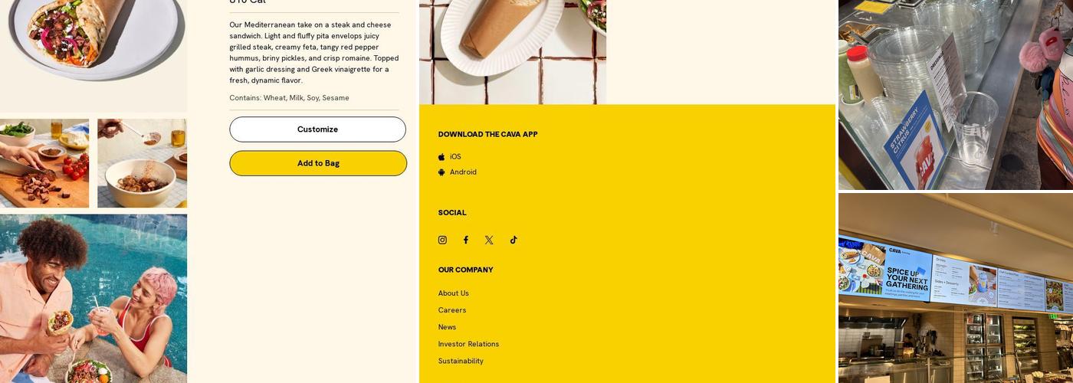The width and height of the screenshot is (1073, 383).
Task: Open the Sustainability link
Action: pyautogui.click(x=461, y=361)
